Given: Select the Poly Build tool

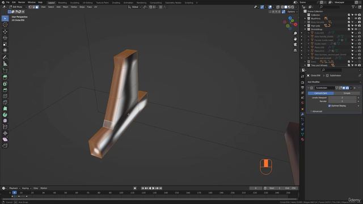Looking at the screenshot, I should pos(5,108).
